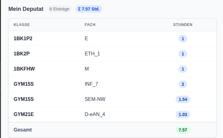Select the 1BK1P2 class row
This screenshot has height=138, width=223.
click(x=23, y=39)
